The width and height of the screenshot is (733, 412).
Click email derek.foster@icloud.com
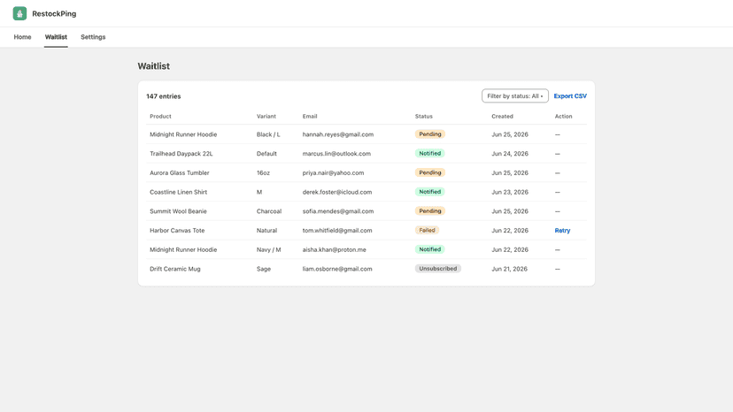[337, 192]
